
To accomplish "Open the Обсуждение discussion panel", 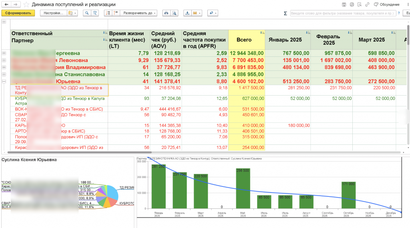I will (387, 4).
